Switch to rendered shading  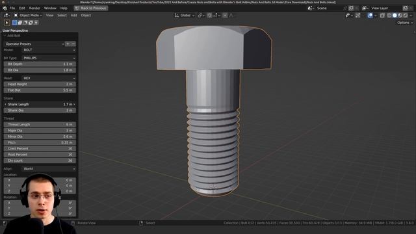[406, 16]
